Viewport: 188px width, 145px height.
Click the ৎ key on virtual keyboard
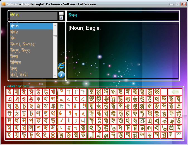(x=38, y=135)
